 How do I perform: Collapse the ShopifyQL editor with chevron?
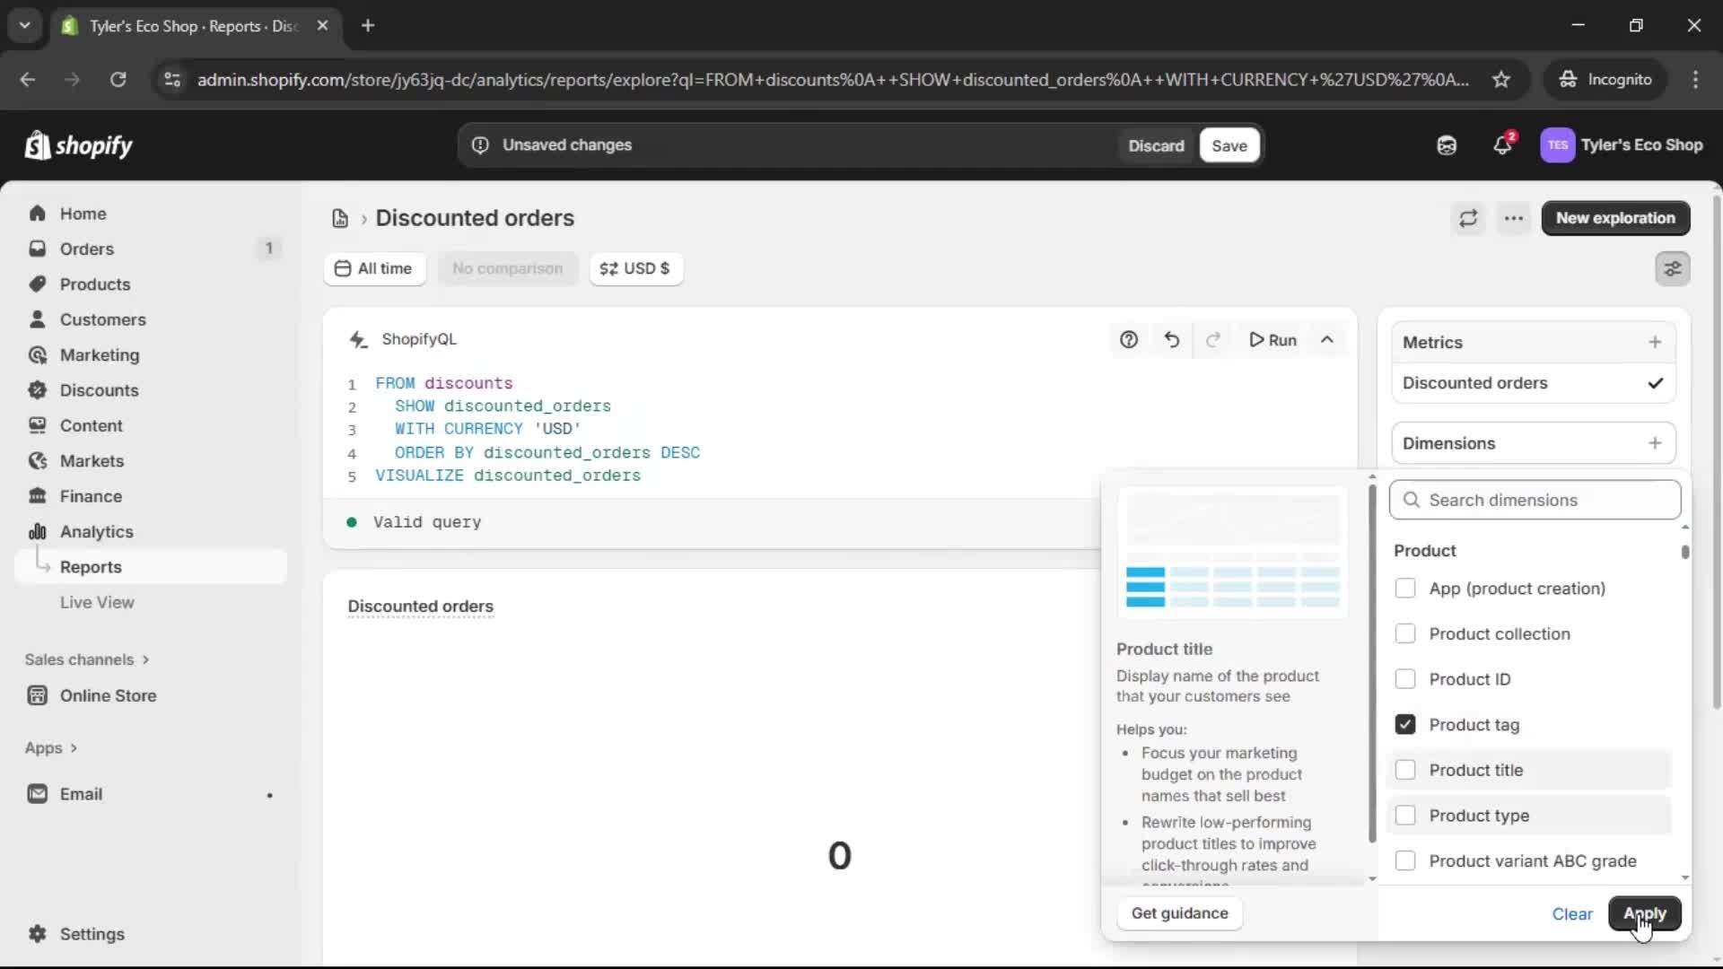1326,340
